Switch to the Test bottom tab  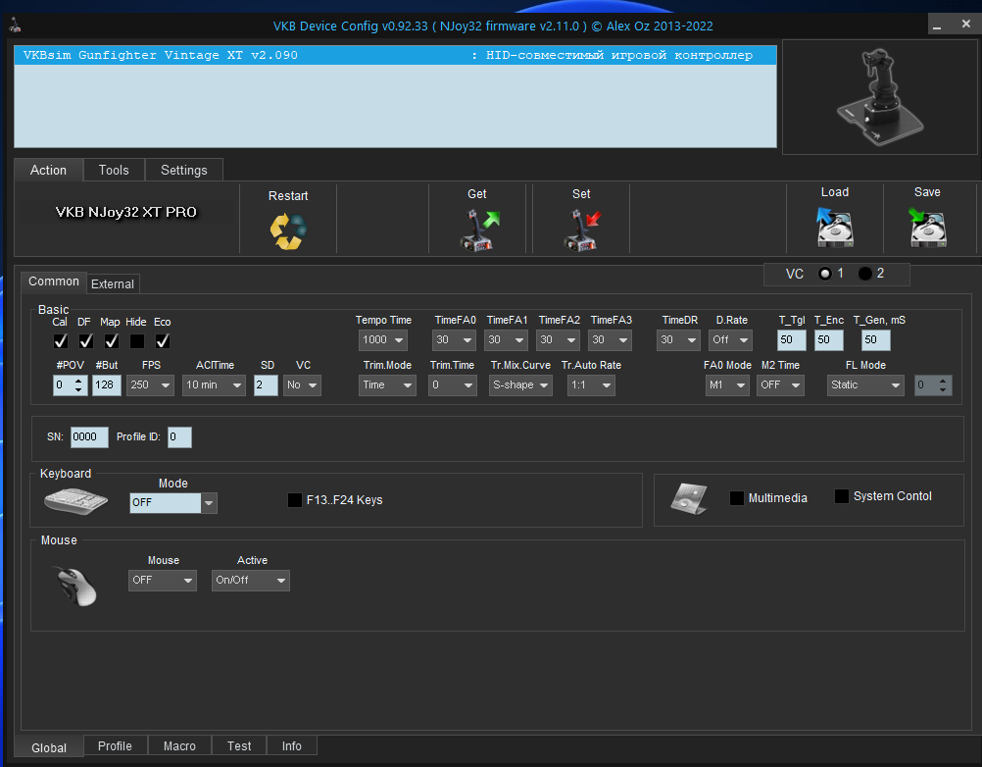pos(239,745)
